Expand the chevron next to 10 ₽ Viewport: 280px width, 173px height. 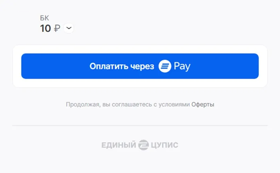tap(69, 28)
